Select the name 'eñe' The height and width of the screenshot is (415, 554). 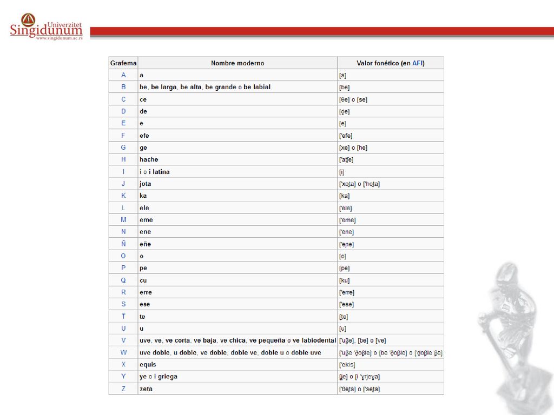click(x=145, y=244)
